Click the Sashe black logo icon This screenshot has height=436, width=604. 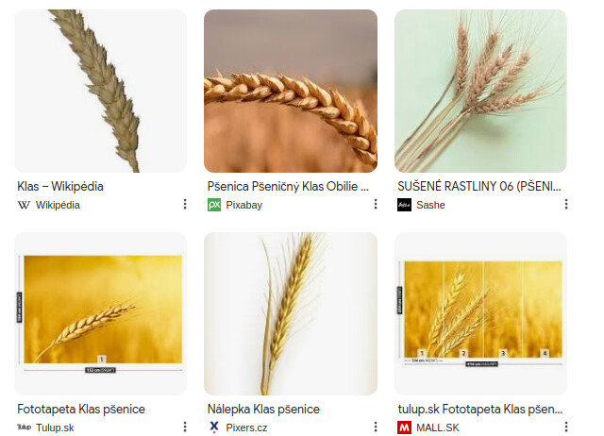[404, 205]
